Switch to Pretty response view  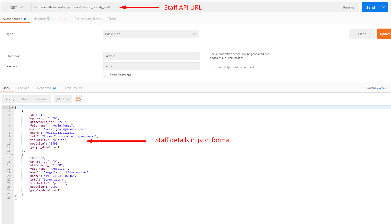click(x=10, y=99)
